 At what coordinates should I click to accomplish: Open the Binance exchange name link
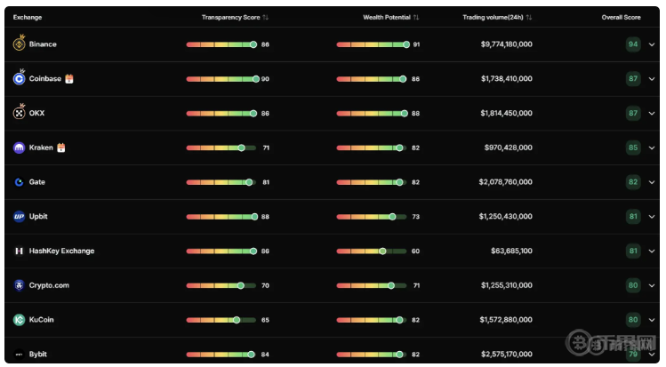click(43, 44)
